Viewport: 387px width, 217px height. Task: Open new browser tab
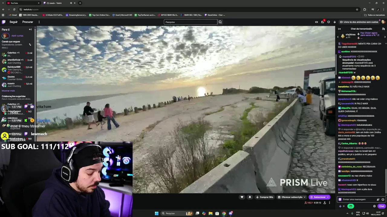80,3
